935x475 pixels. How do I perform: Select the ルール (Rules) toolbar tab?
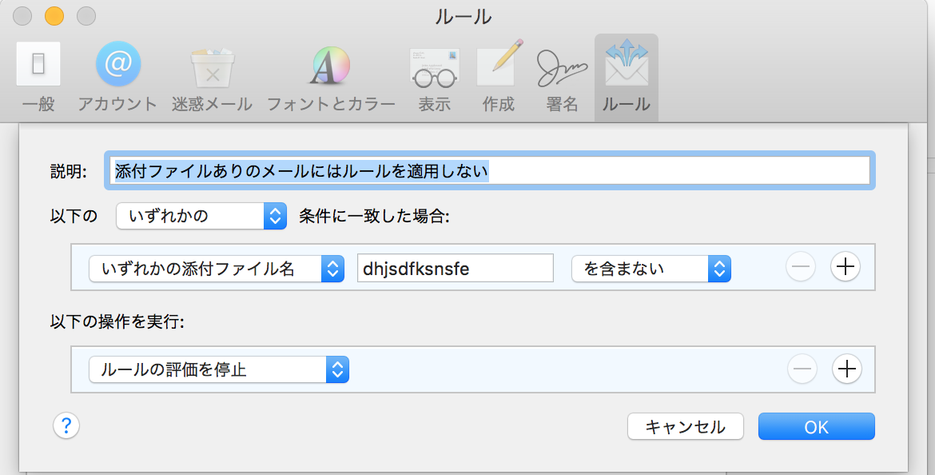627,77
